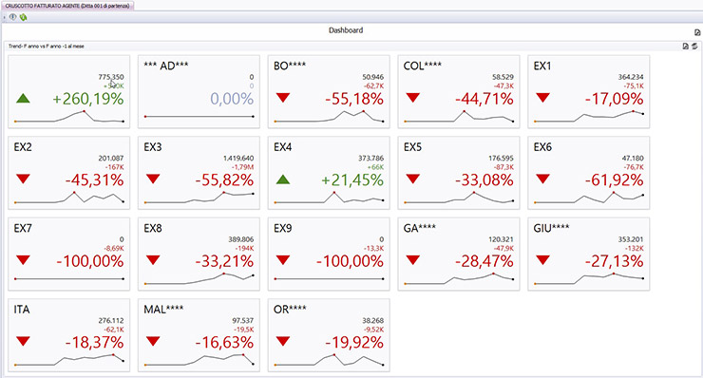Open the COL**** card showing -44,71%
The width and height of the screenshot is (703, 378).
pos(459,92)
